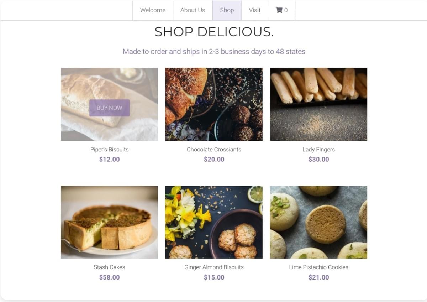Click the Lady Fingers product image

[x=318, y=104]
